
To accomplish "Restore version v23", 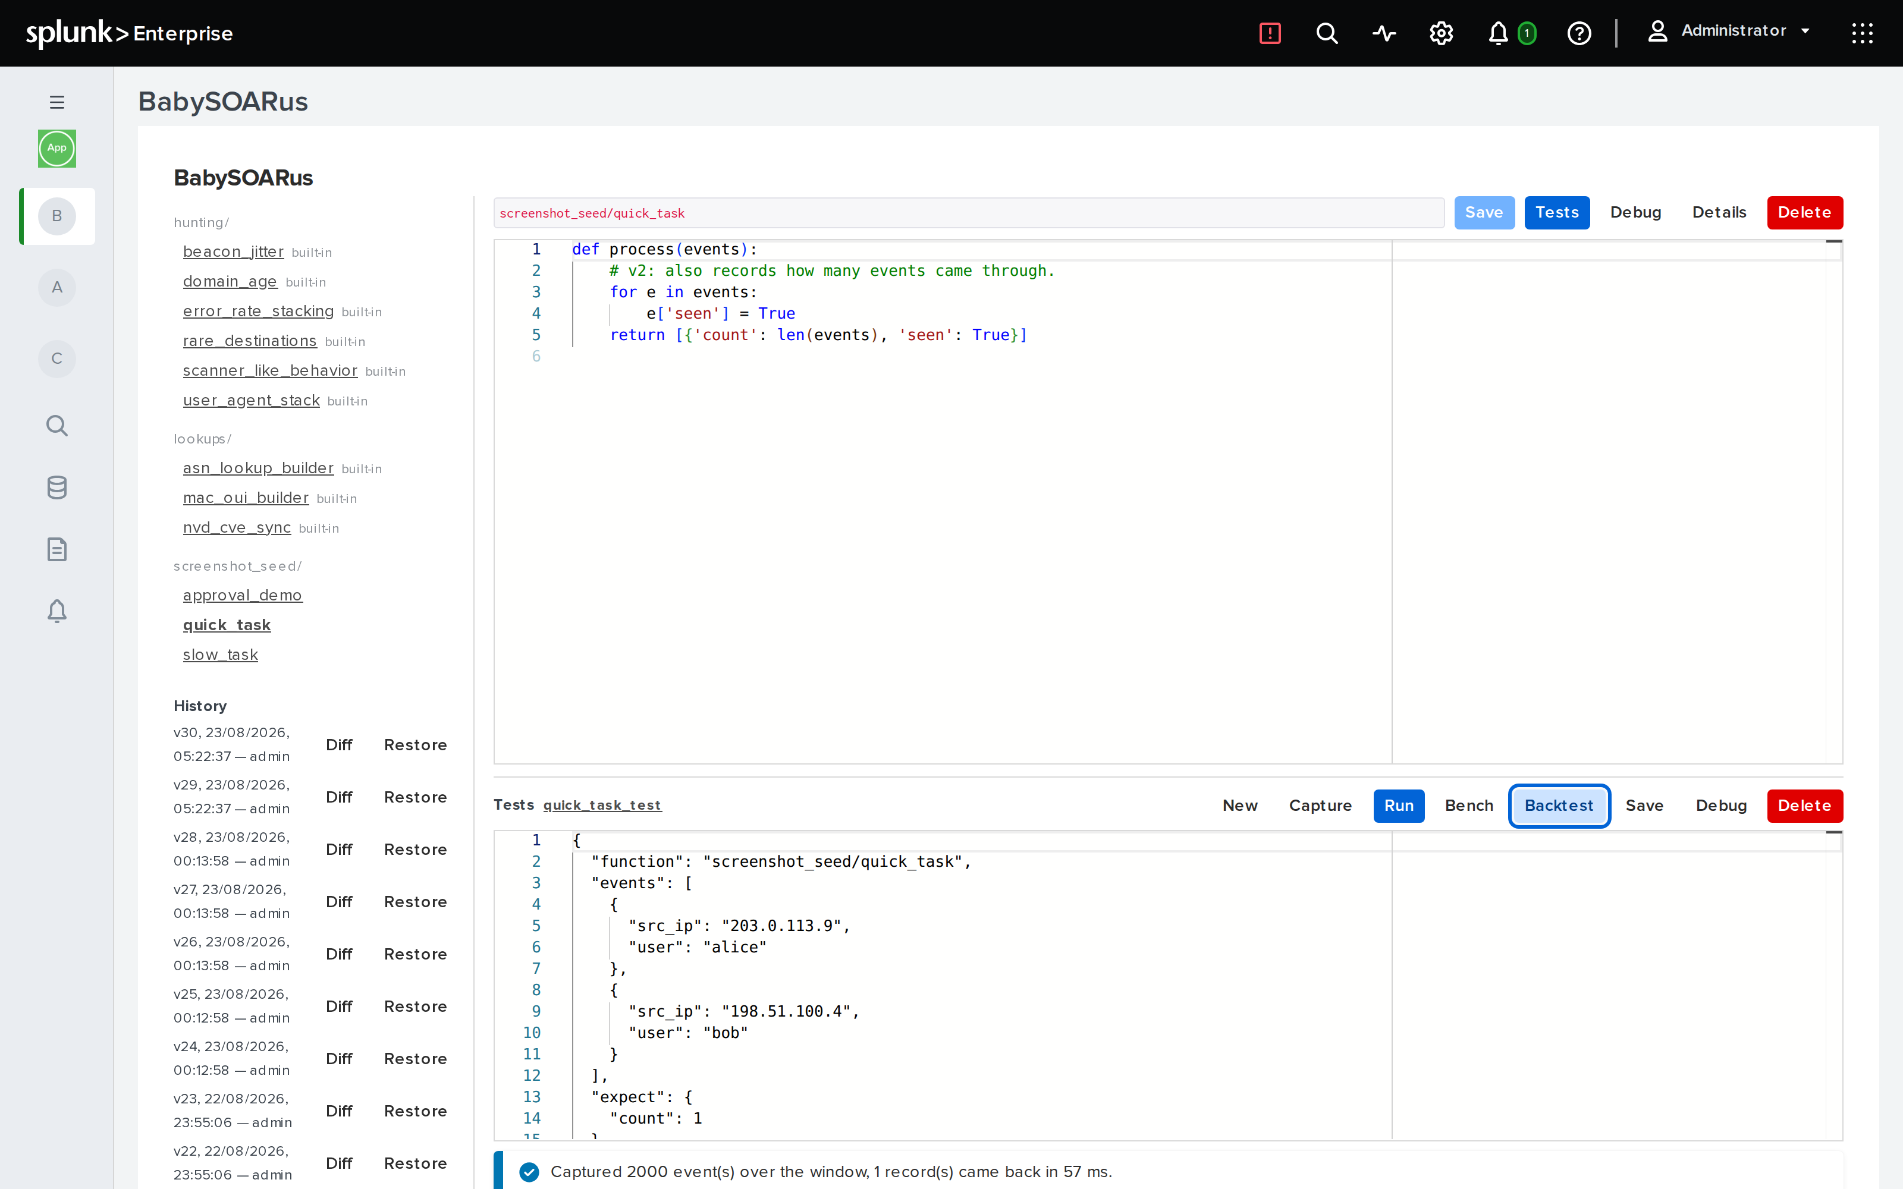I will tap(415, 1111).
